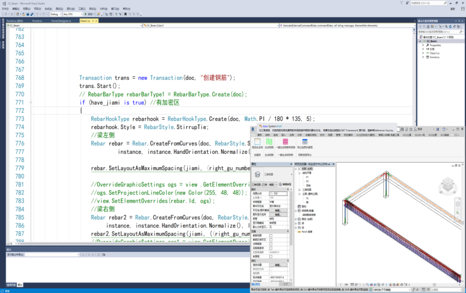Close the Revit Project Browser panel
Viewport: 466px width, 293px height.
(x=333, y=164)
